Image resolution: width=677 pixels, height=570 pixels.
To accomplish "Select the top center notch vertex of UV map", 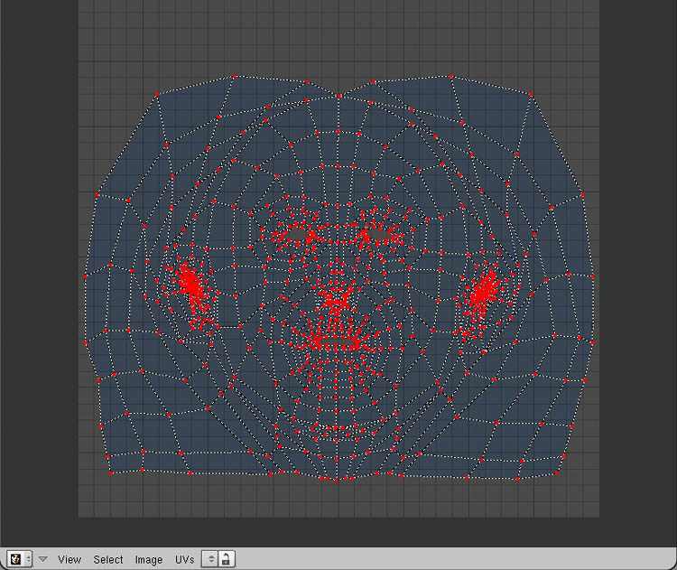I will pos(339,96).
